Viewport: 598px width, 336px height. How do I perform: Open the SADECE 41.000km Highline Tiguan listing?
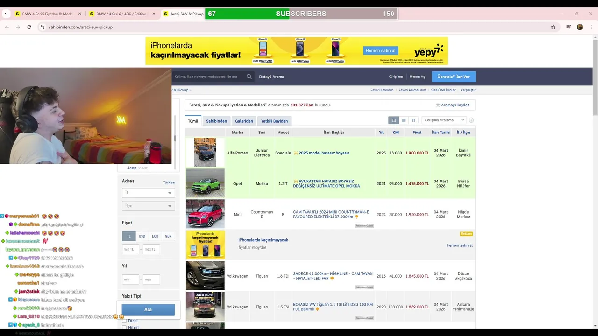(x=333, y=276)
